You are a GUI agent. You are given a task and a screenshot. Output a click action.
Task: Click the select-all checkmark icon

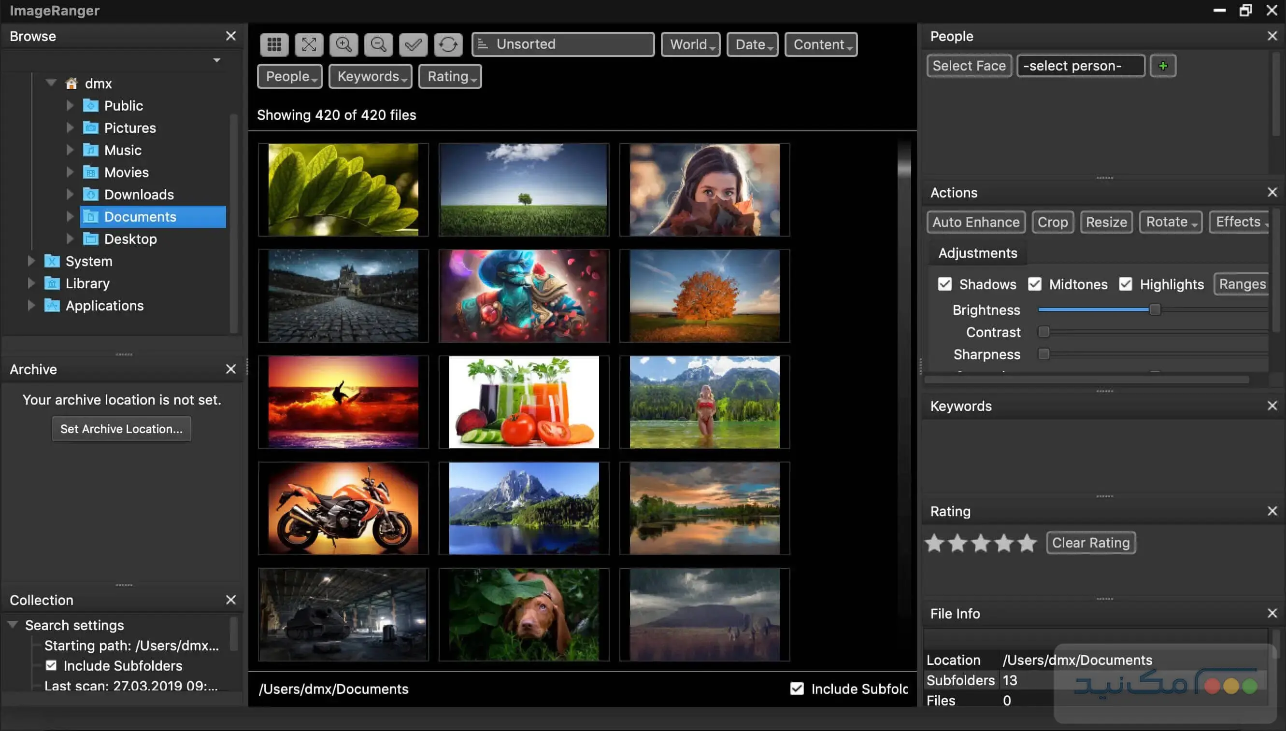coord(413,44)
